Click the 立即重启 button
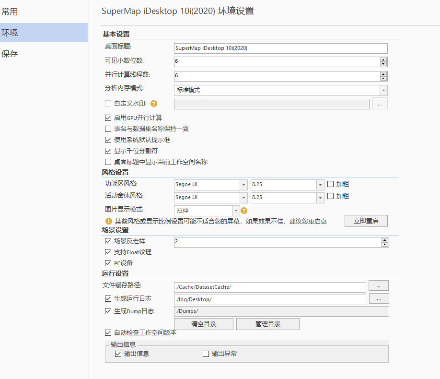Viewport: 440px width, 379px height. [x=366, y=221]
